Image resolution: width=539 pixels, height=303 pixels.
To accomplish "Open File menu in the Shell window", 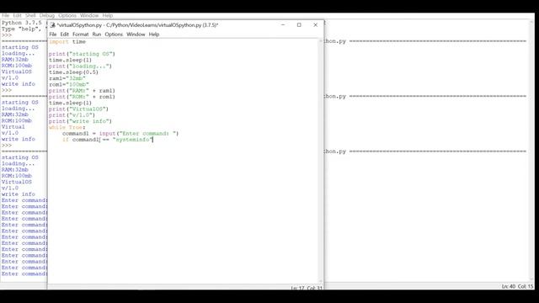I will [6, 15].
